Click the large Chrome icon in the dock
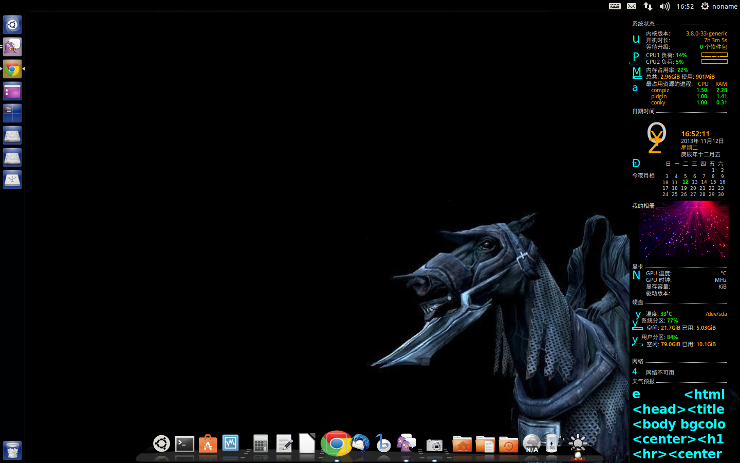The width and height of the screenshot is (740, 463). pyautogui.click(x=336, y=443)
